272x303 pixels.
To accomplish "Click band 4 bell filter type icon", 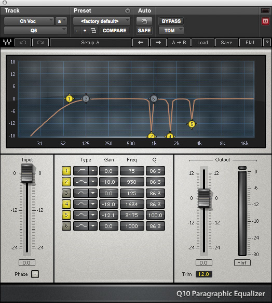I will pos(81,204).
